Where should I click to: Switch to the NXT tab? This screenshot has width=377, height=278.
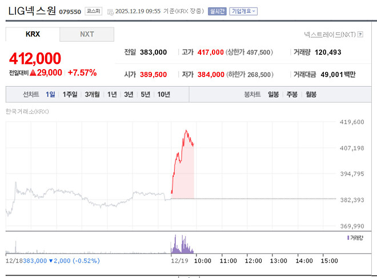(87, 34)
